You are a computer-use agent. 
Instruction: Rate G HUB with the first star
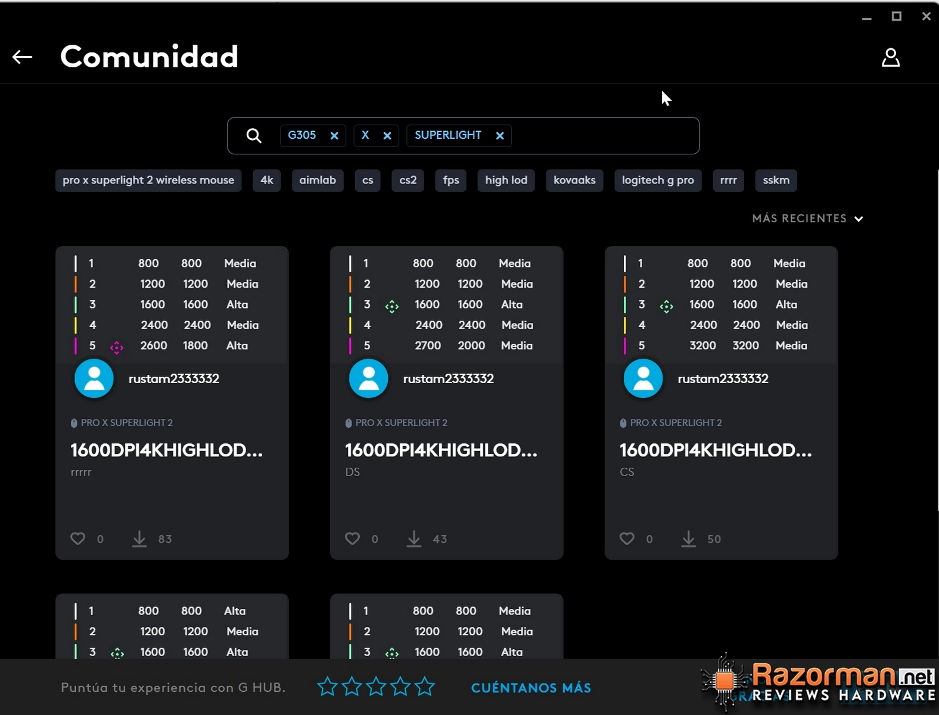tap(327, 687)
